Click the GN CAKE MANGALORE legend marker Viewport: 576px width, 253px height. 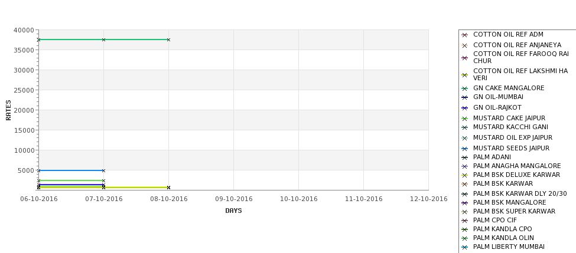(464, 88)
